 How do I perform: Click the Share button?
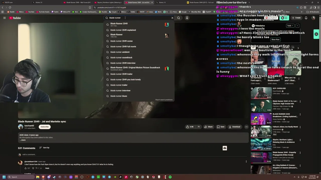208,127
